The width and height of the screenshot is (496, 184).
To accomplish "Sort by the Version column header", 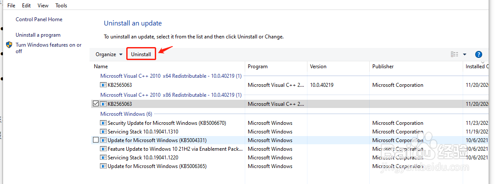I will (x=318, y=67).
